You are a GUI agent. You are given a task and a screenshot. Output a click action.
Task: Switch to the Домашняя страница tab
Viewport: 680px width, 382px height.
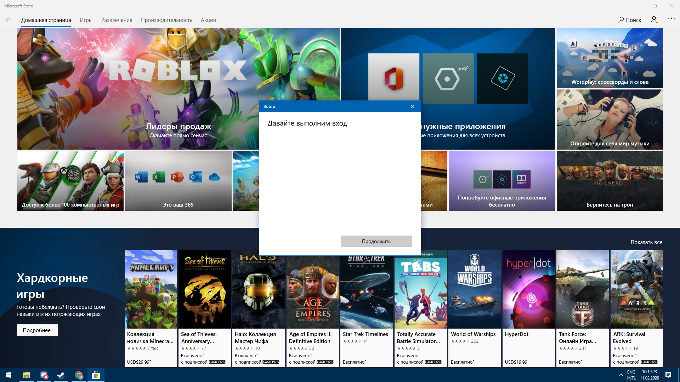click(46, 20)
